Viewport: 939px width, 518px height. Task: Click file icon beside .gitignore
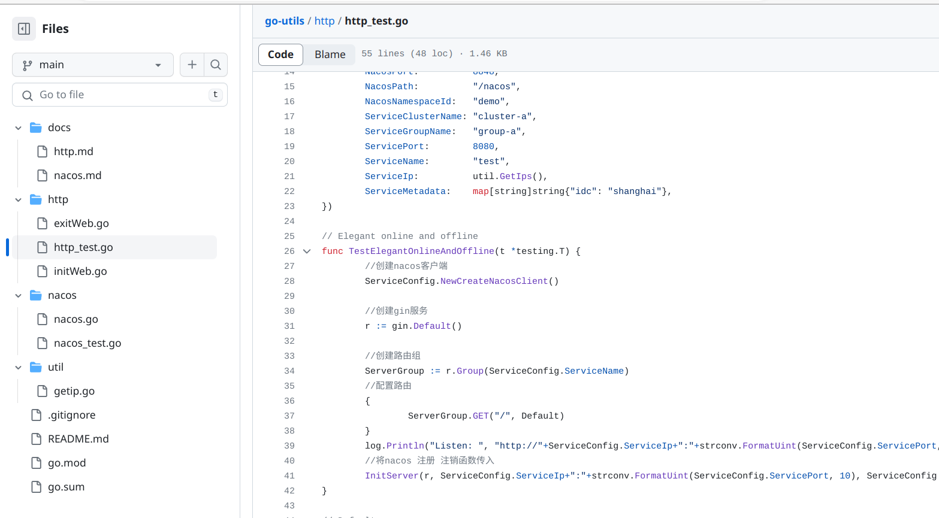click(36, 415)
